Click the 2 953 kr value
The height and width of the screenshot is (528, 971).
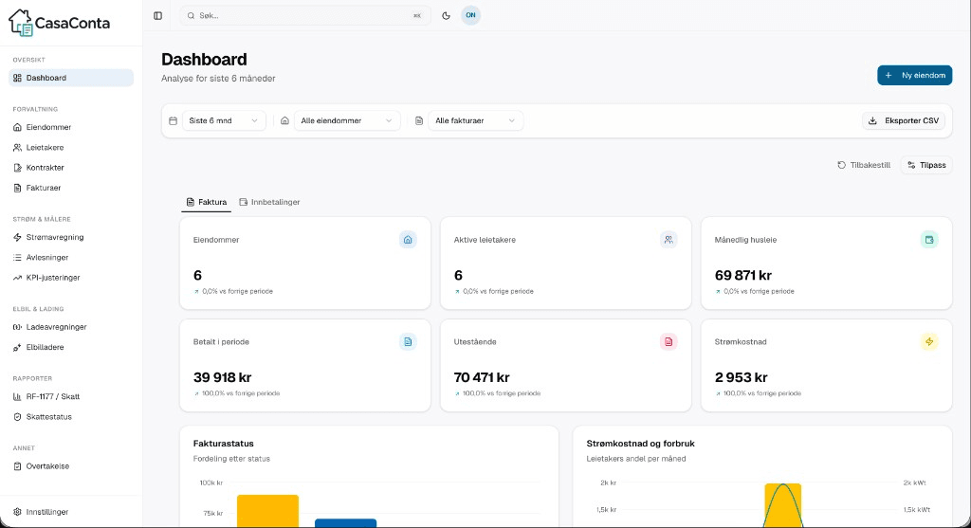(742, 377)
